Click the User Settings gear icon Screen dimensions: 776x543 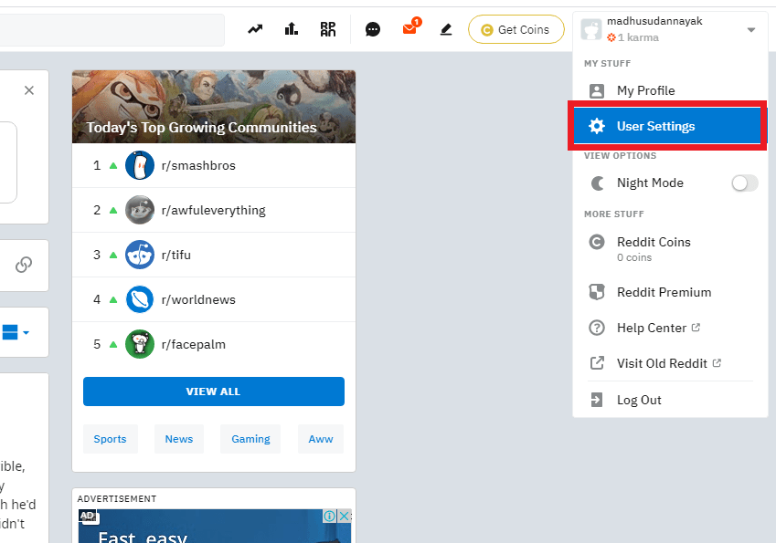(x=597, y=126)
